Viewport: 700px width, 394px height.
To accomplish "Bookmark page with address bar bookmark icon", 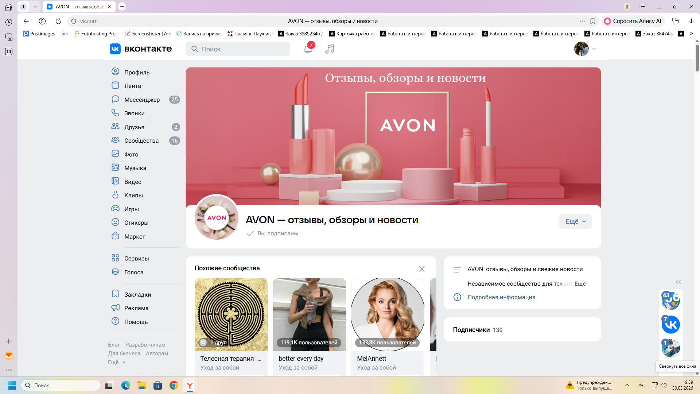I will point(593,21).
